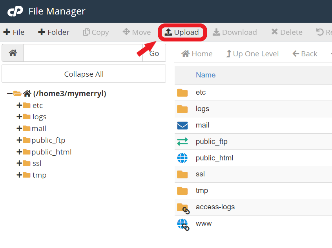Select the access-logs name in file list
Screen dimensions: 332x248
(x=215, y=207)
